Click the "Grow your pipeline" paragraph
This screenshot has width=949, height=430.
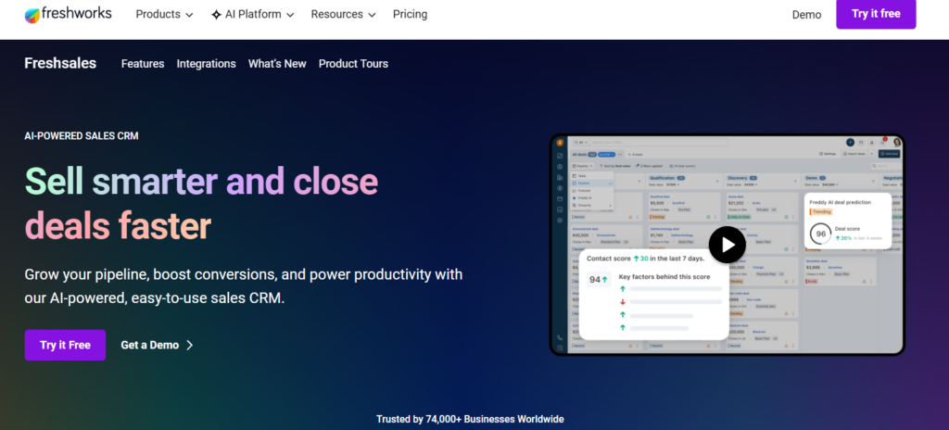pyautogui.click(x=244, y=286)
